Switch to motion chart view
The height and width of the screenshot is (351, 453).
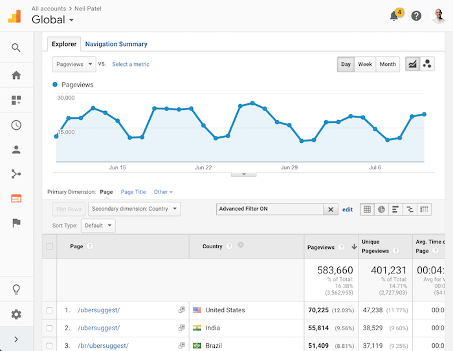(x=427, y=64)
